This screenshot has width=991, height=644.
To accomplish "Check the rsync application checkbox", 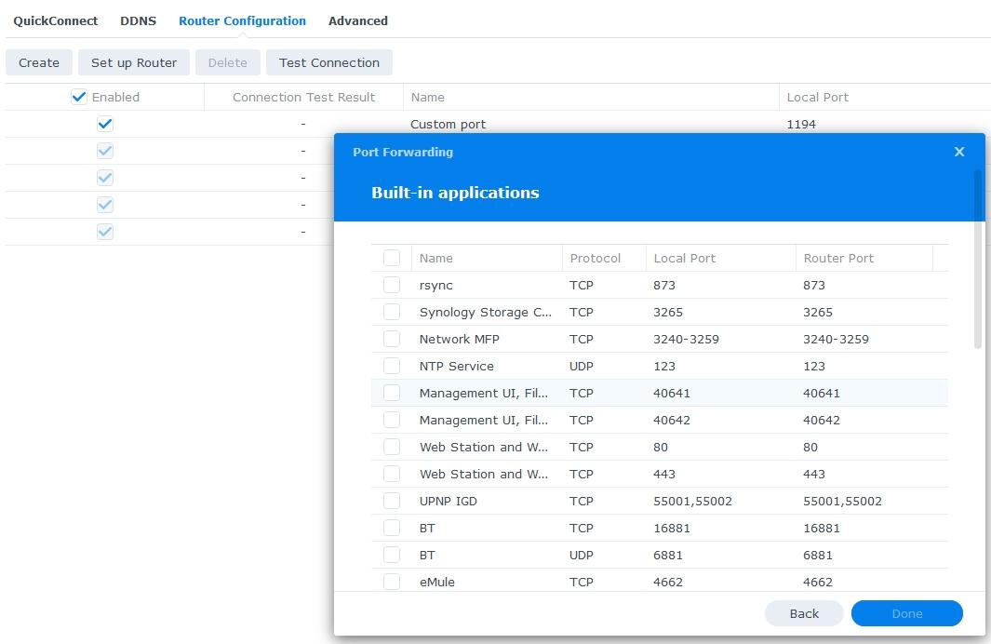I will (x=392, y=285).
